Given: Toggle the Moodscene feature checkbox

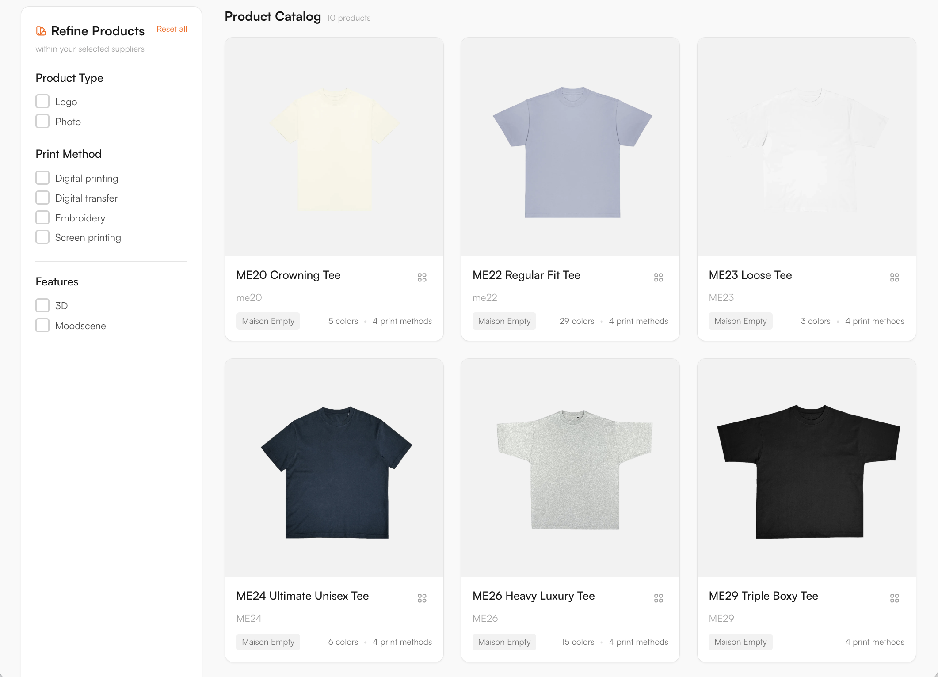Looking at the screenshot, I should pyautogui.click(x=42, y=325).
